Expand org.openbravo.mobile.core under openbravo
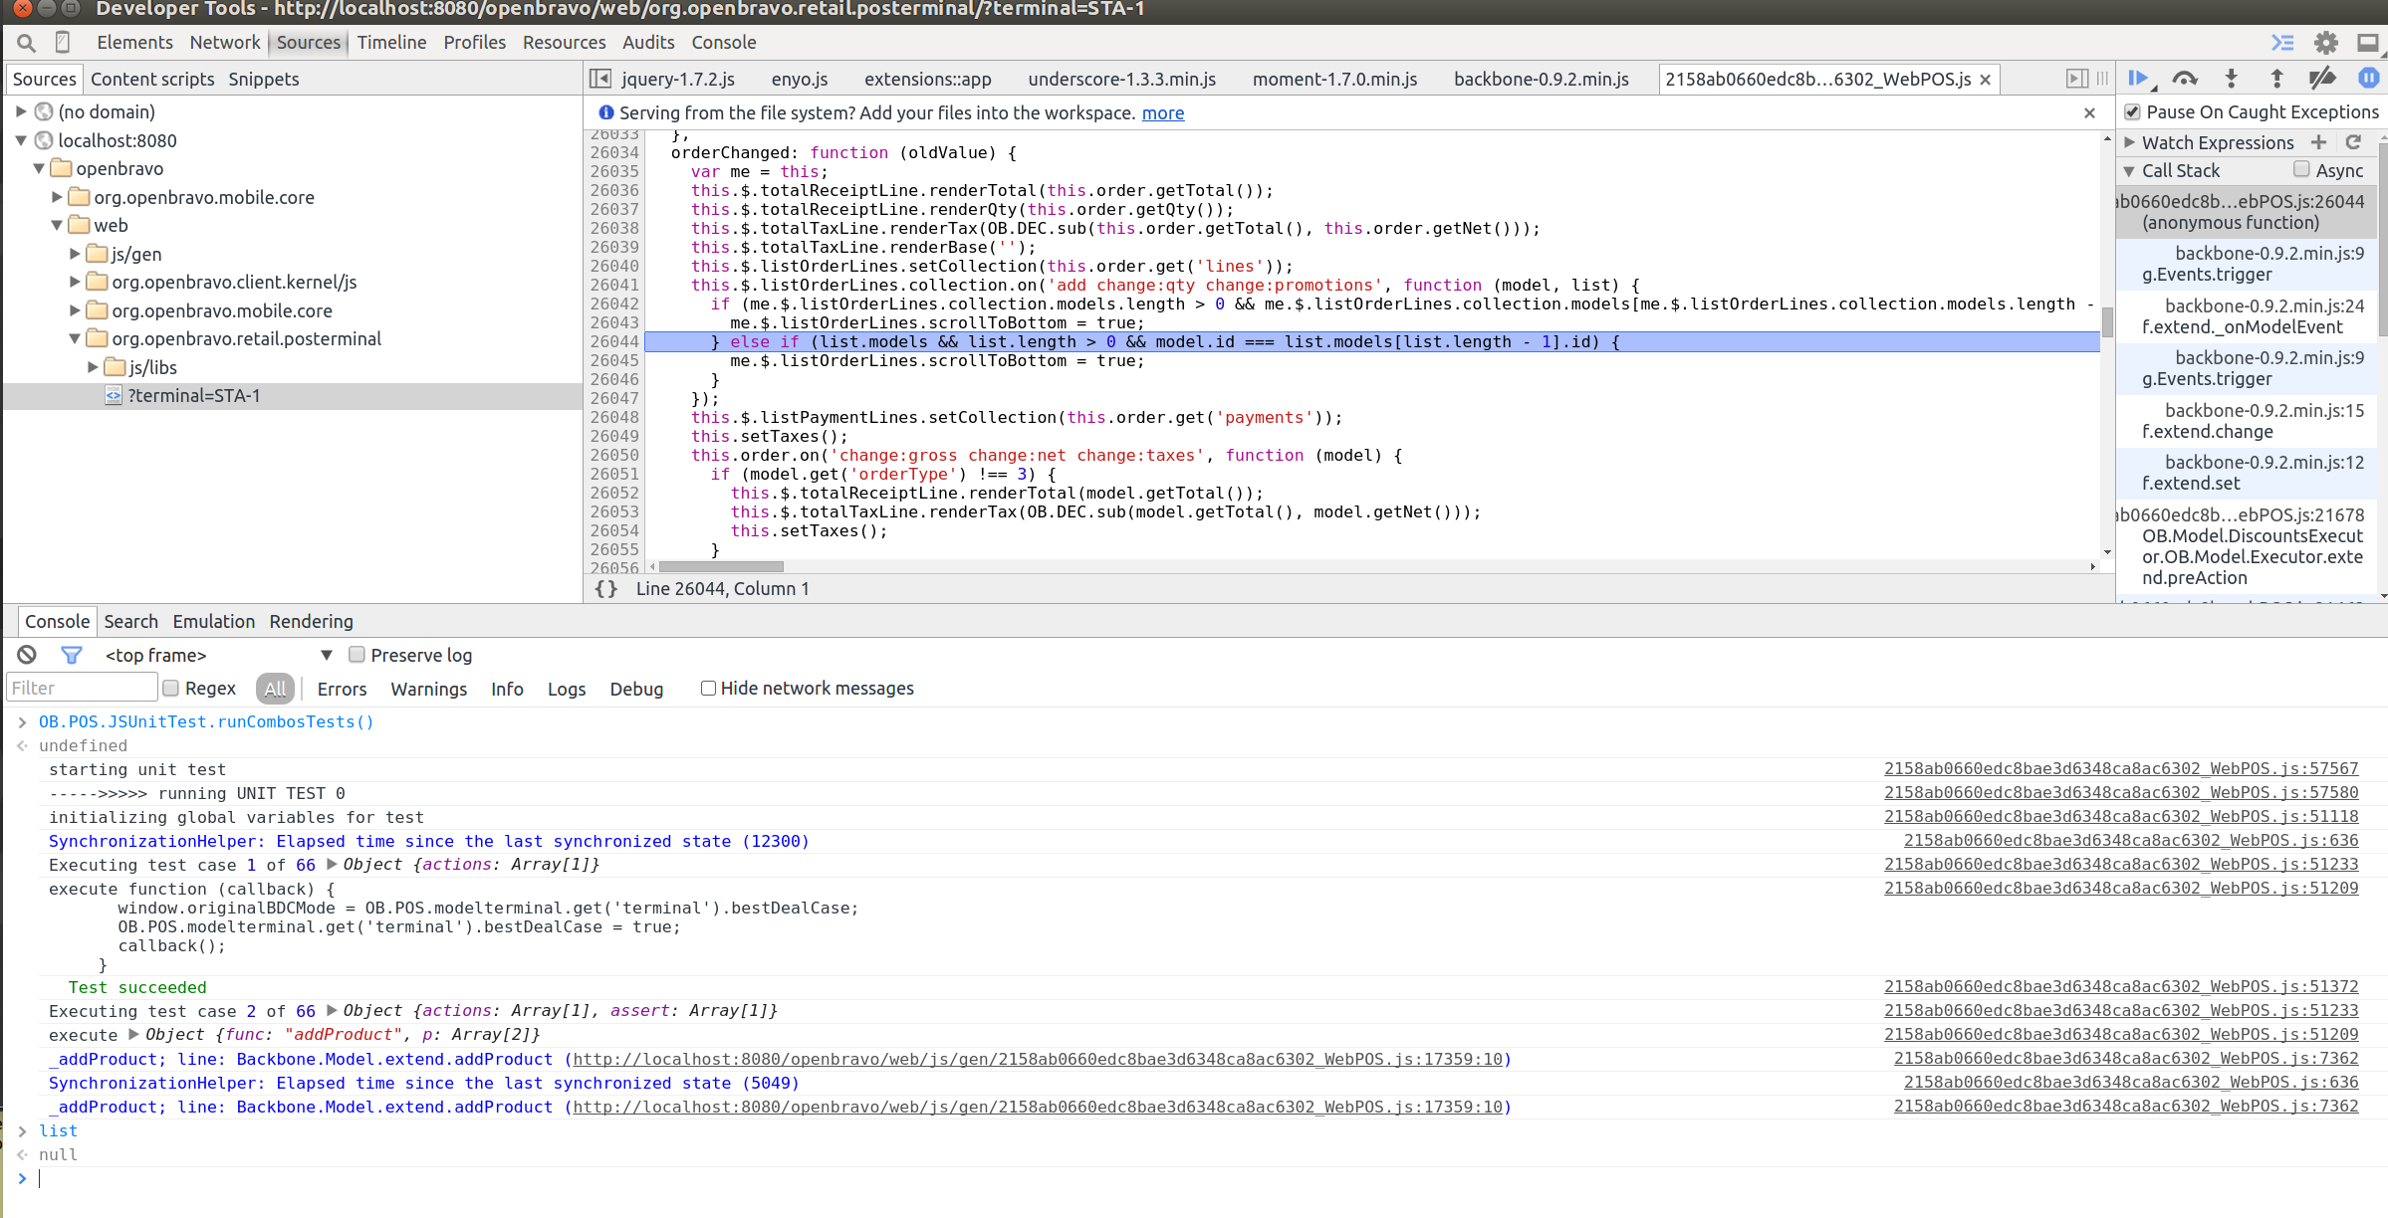This screenshot has width=2388, height=1218. pos(57,197)
